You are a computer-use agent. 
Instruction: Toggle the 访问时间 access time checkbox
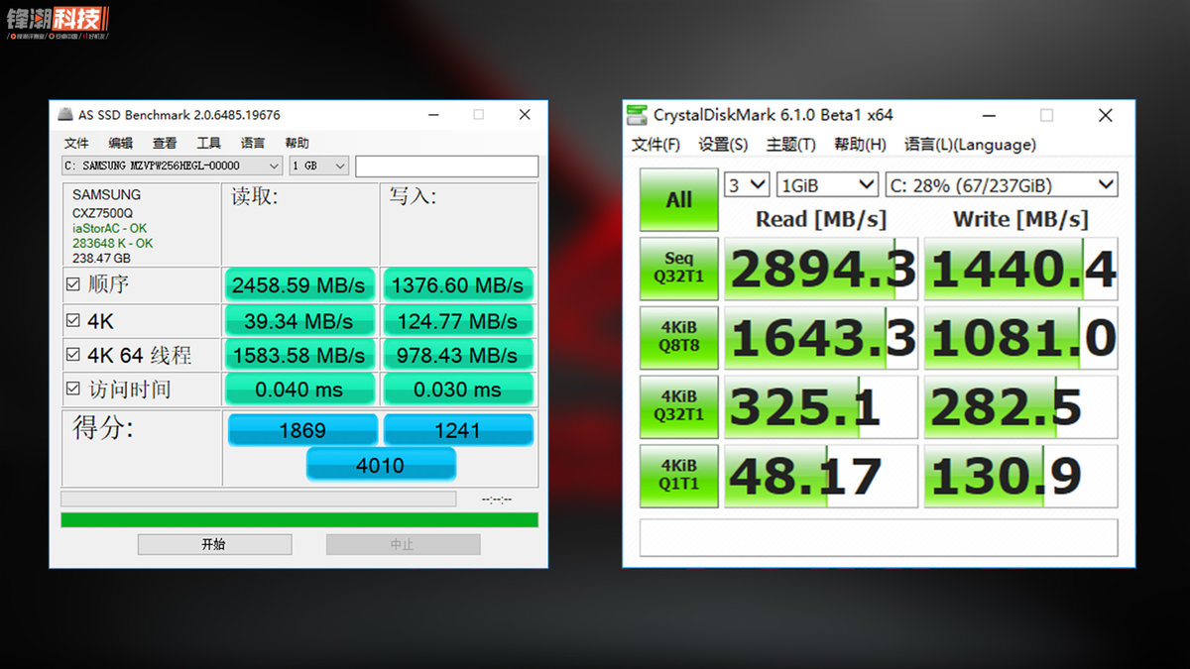pos(72,390)
